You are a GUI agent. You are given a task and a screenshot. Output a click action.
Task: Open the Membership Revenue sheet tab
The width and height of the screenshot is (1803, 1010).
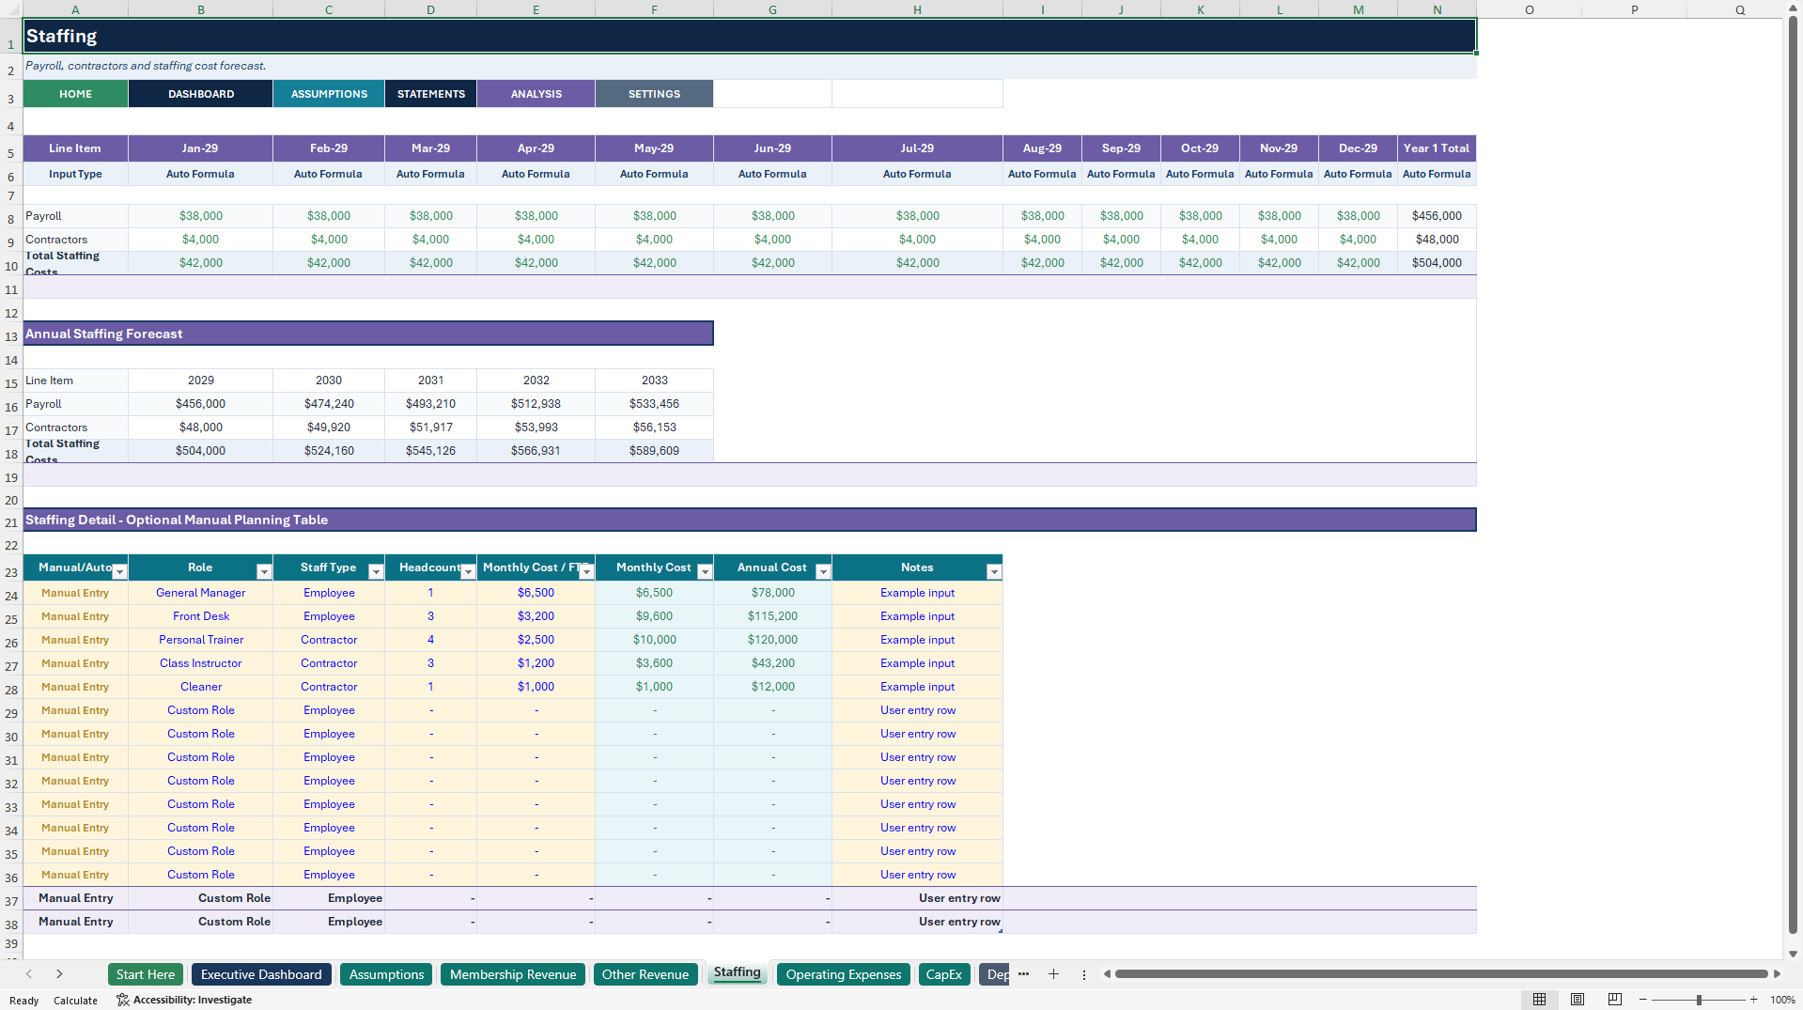(513, 974)
